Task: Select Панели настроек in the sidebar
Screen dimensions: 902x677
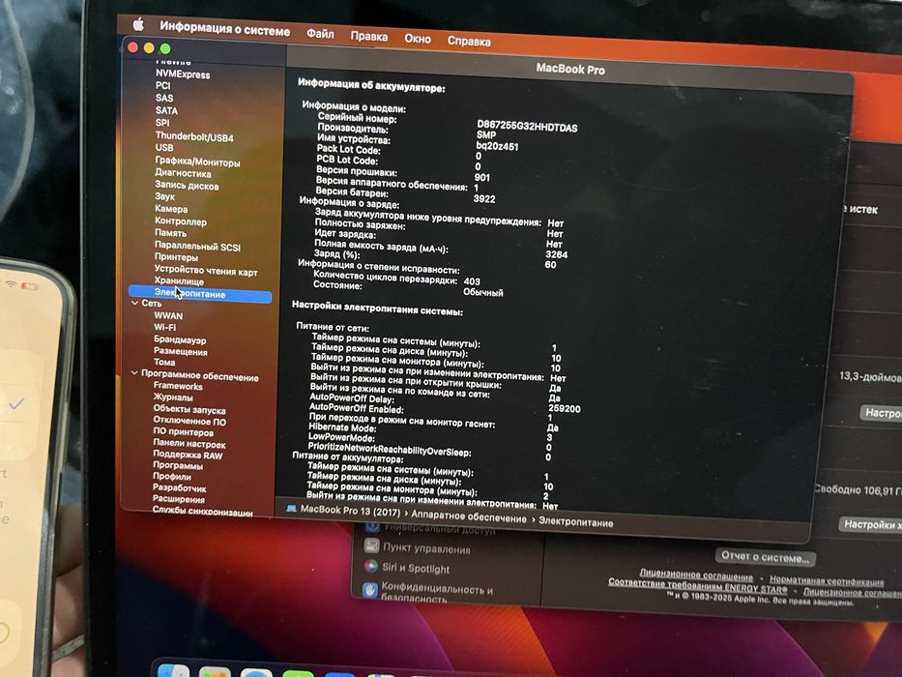Action: click(189, 444)
